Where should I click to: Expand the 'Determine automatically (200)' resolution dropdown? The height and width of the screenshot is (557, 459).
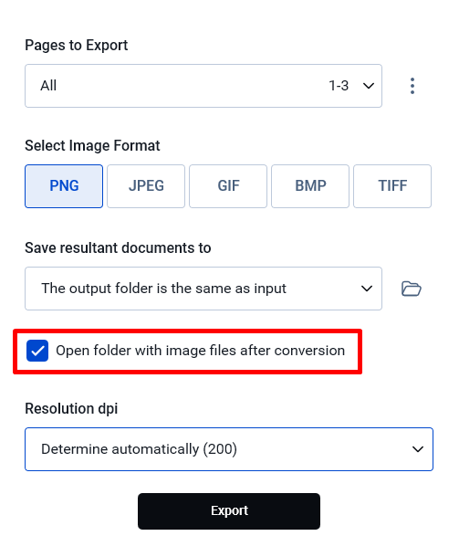coord(229,449)
